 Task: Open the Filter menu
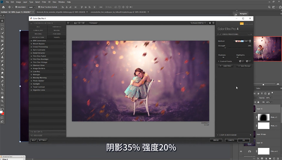tap(44, 2)
